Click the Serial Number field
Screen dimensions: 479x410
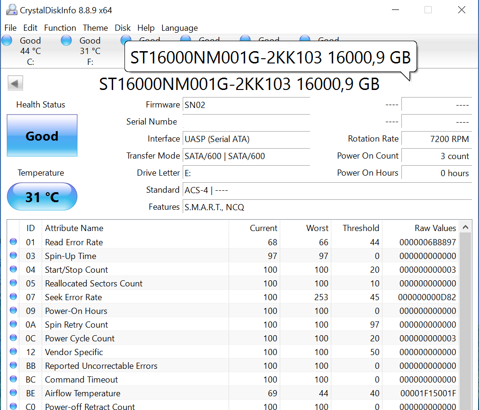coord(246,122)
